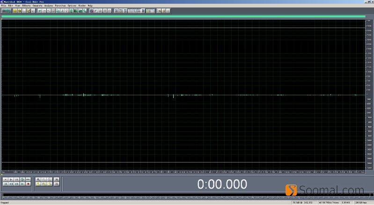Open the Generate menu

37,6
